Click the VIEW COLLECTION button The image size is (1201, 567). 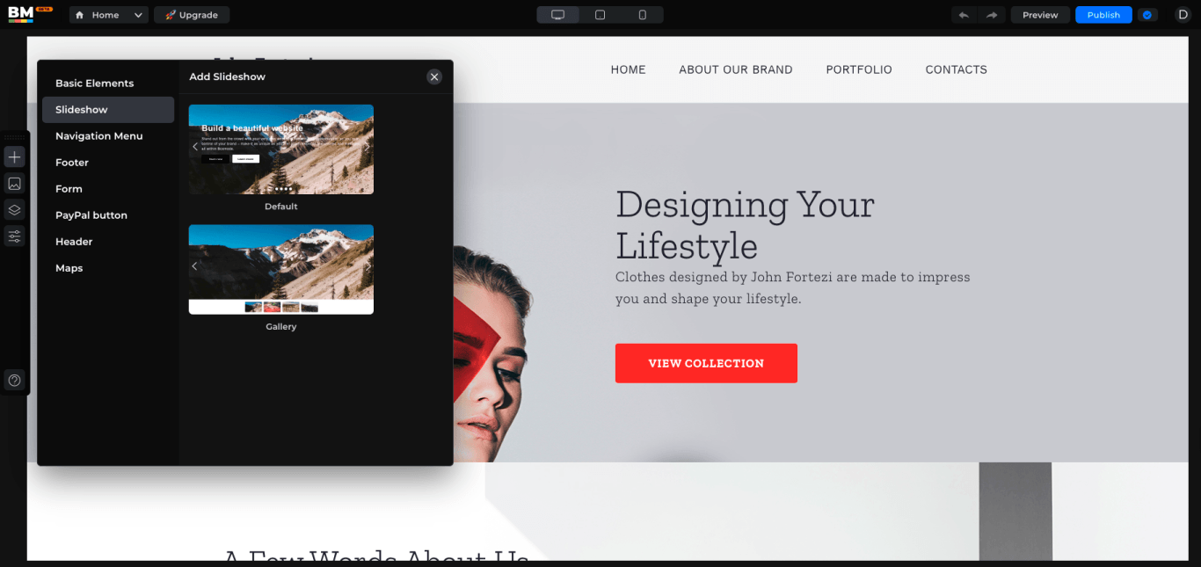(706, 363)
